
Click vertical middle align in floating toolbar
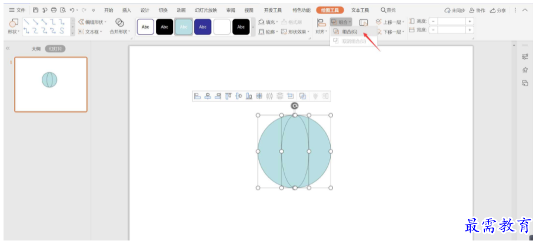click(x=239, y=96)
